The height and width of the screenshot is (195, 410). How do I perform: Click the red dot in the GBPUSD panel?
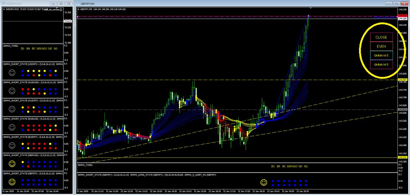coord(28,166)
